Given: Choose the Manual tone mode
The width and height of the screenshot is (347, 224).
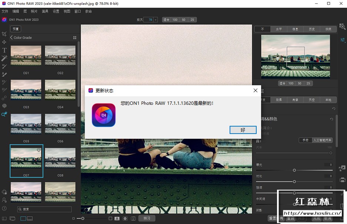Looking at the screenshot, I should click(306, 140).
